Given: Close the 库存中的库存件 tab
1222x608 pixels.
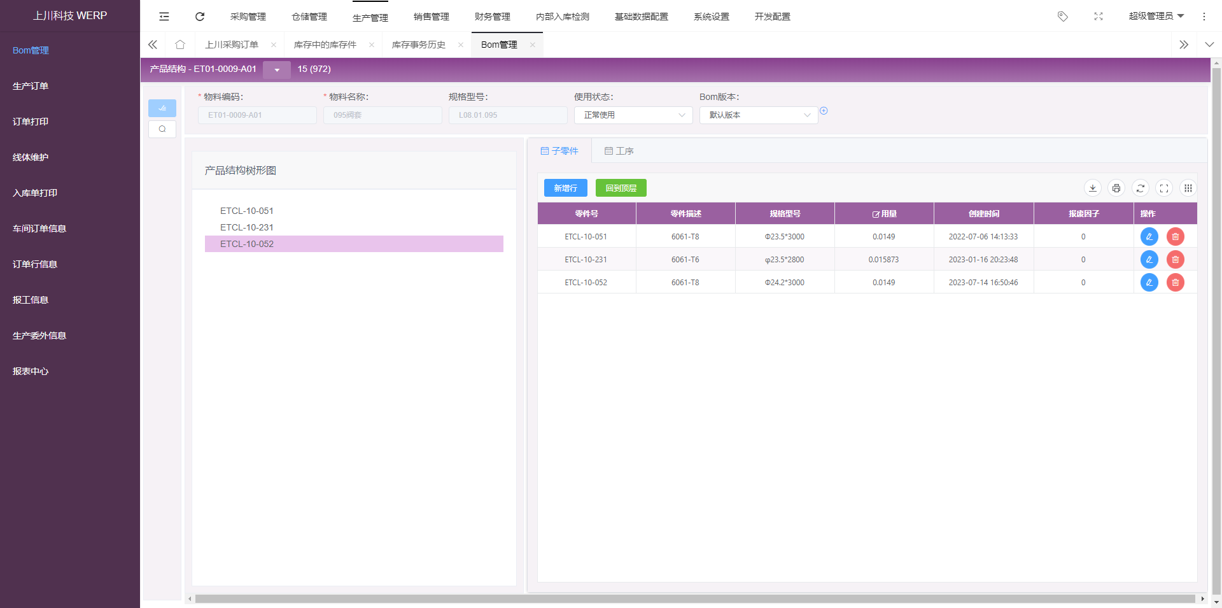Looking at the screenshot, I should point(372,45).
